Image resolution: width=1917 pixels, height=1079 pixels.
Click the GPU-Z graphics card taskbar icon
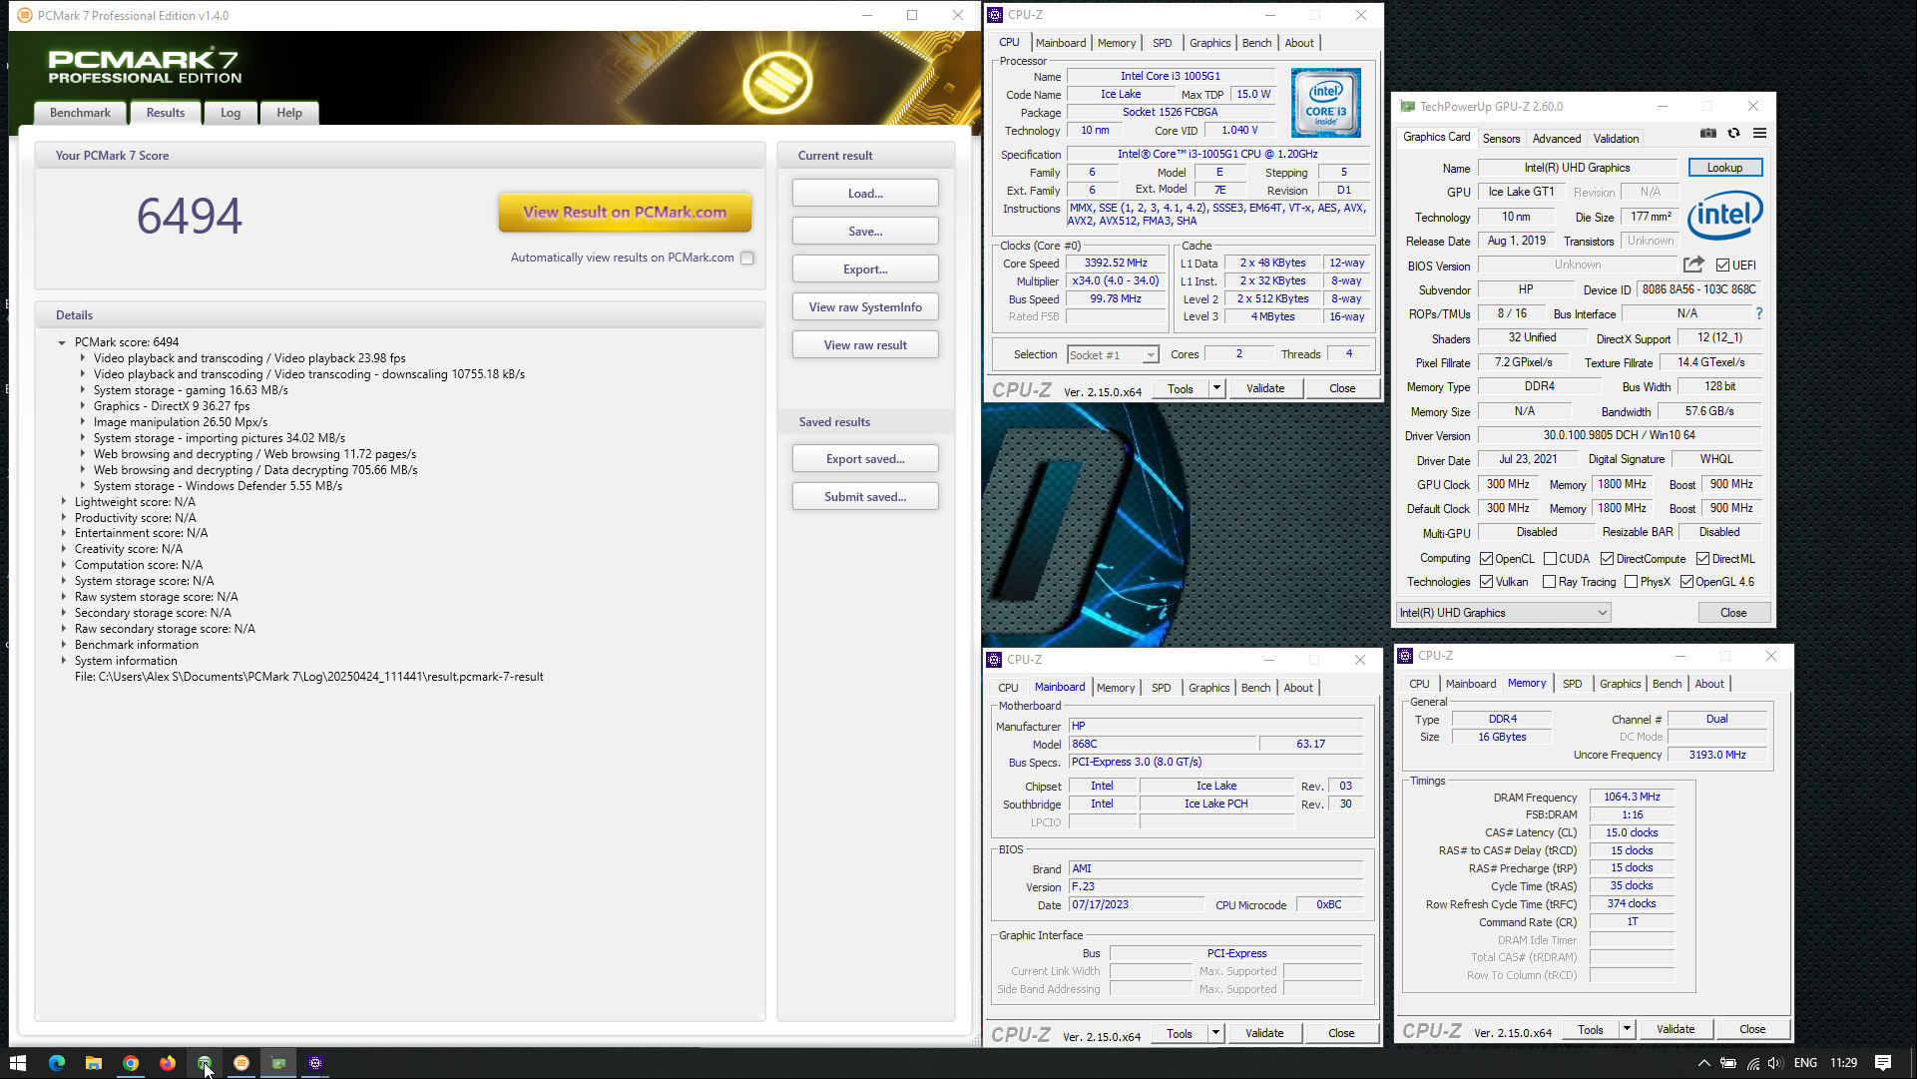pyautogui.click(x=278, y=1063)
